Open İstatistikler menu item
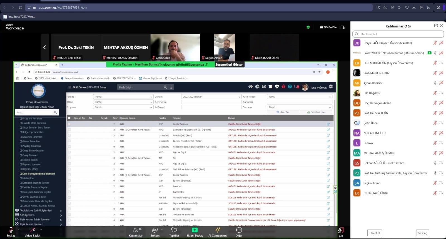This screenshot has height=239, width=446. click(28, 178)
